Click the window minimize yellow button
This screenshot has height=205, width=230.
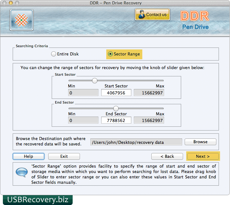(x=11, y=3)
